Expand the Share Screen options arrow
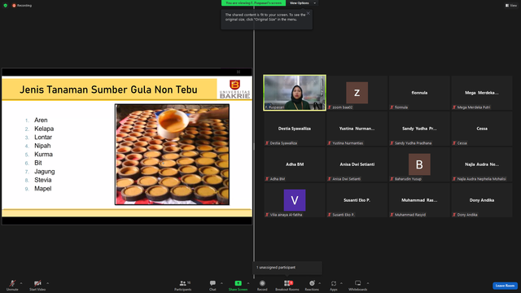 click(x=248, y=283)
